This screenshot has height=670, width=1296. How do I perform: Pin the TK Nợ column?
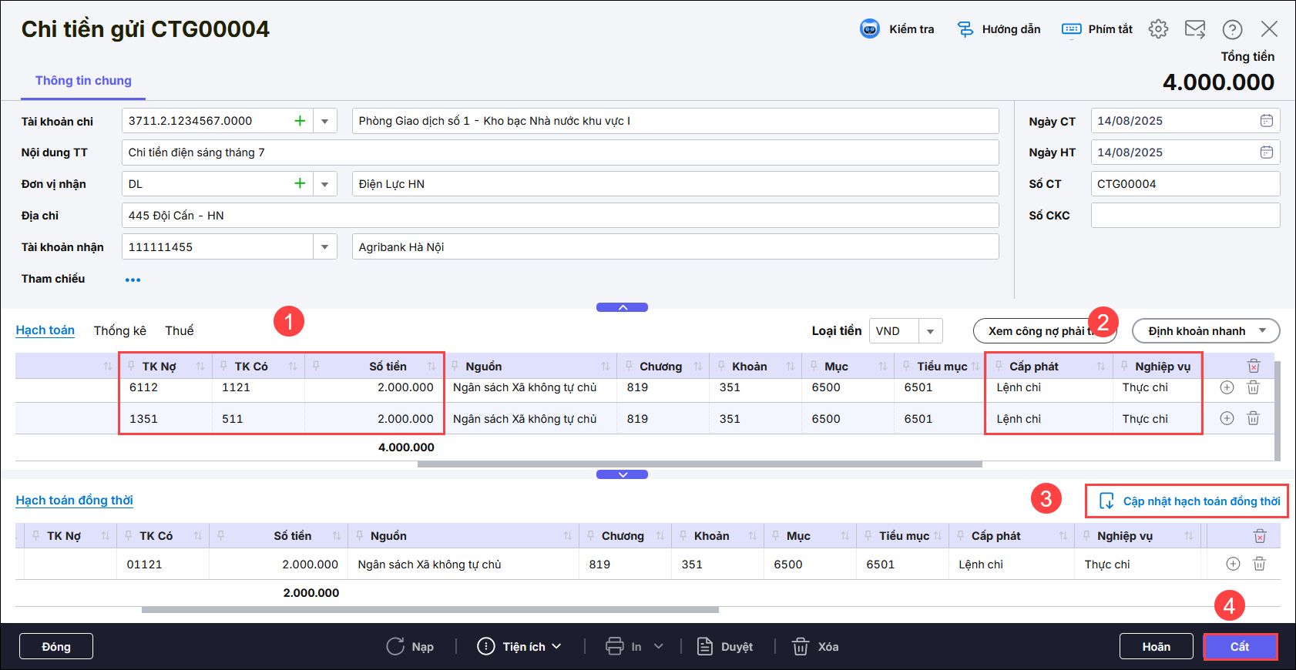pyautogui.click(x=132, y=366)
